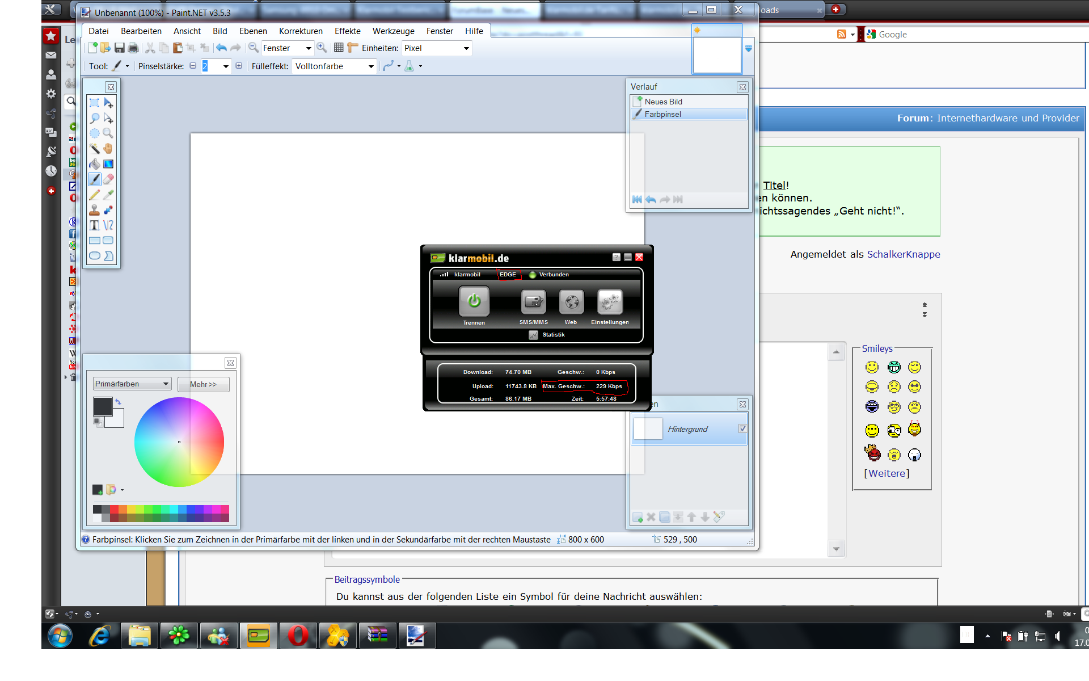Click the Save icon in toolbar
The width and height of the screenshot is (1089, 681).
coord(119,48)
